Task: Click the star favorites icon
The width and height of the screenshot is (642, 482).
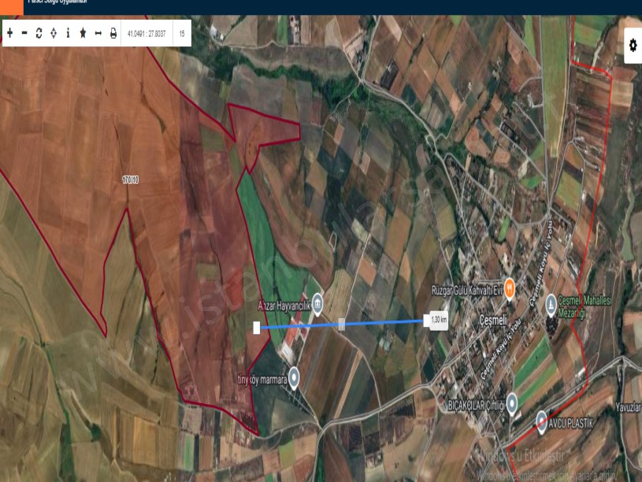Action: point(83,33)
